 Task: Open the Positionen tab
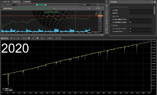point(25,38)
